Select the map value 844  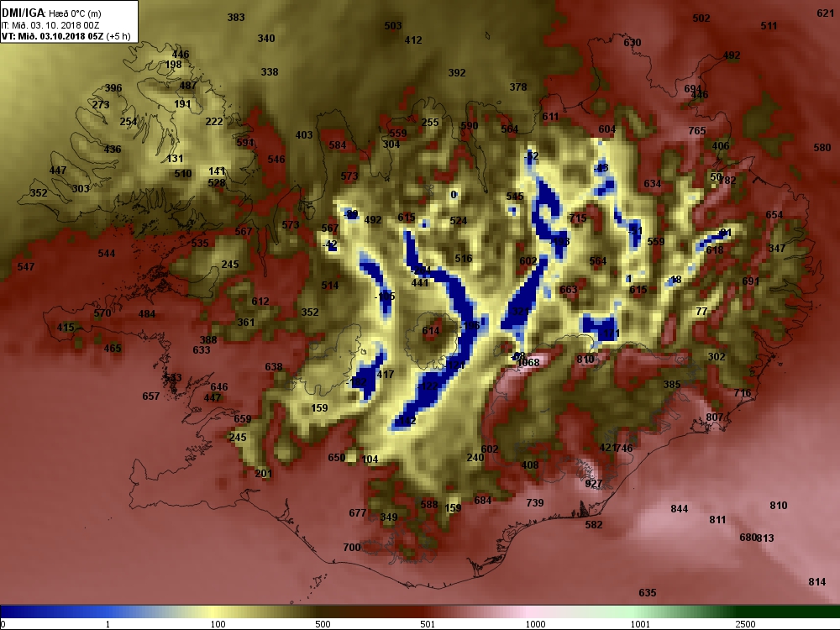point(680,509)
